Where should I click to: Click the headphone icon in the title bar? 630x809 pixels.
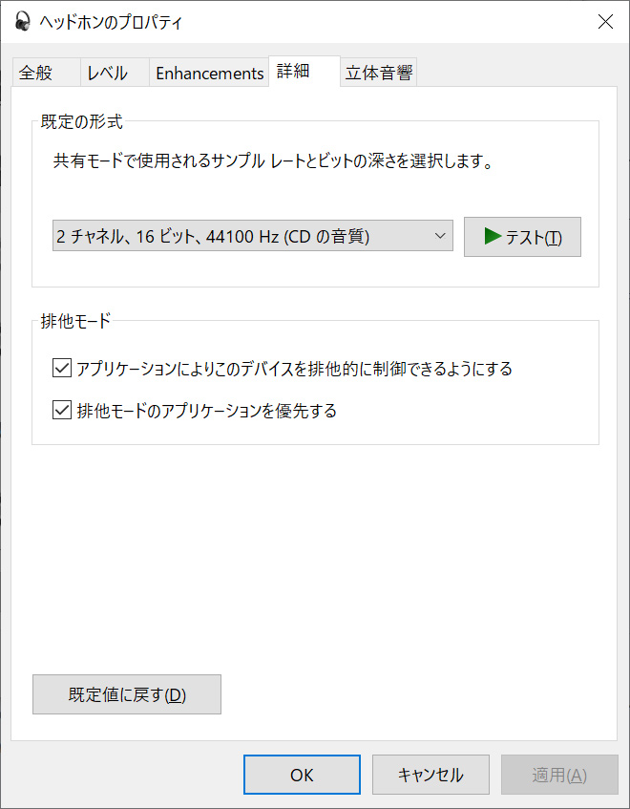[x=23, y=22]
